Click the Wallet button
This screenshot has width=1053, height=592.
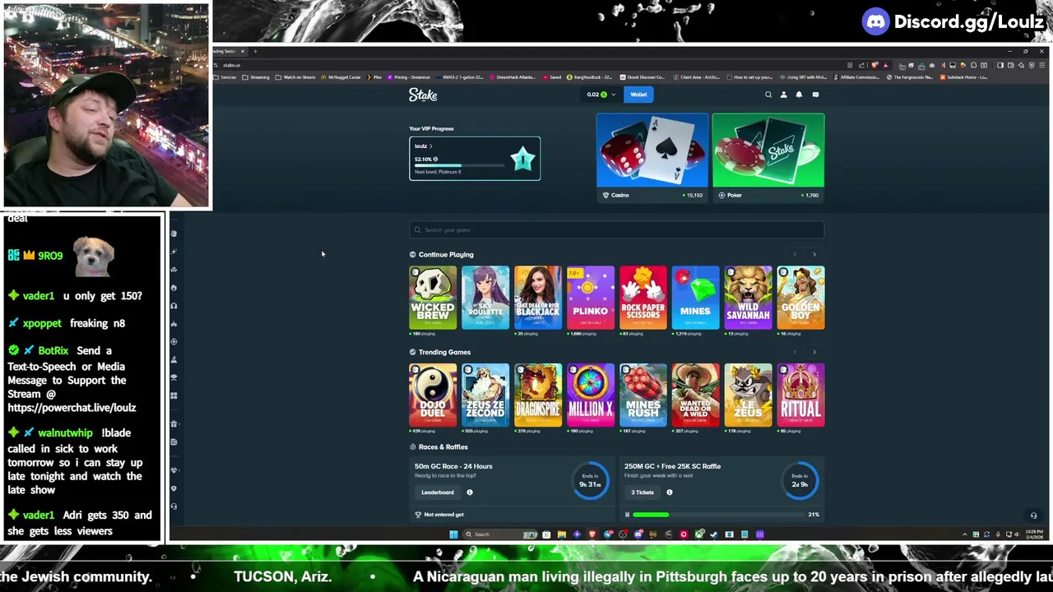[638, 95]
